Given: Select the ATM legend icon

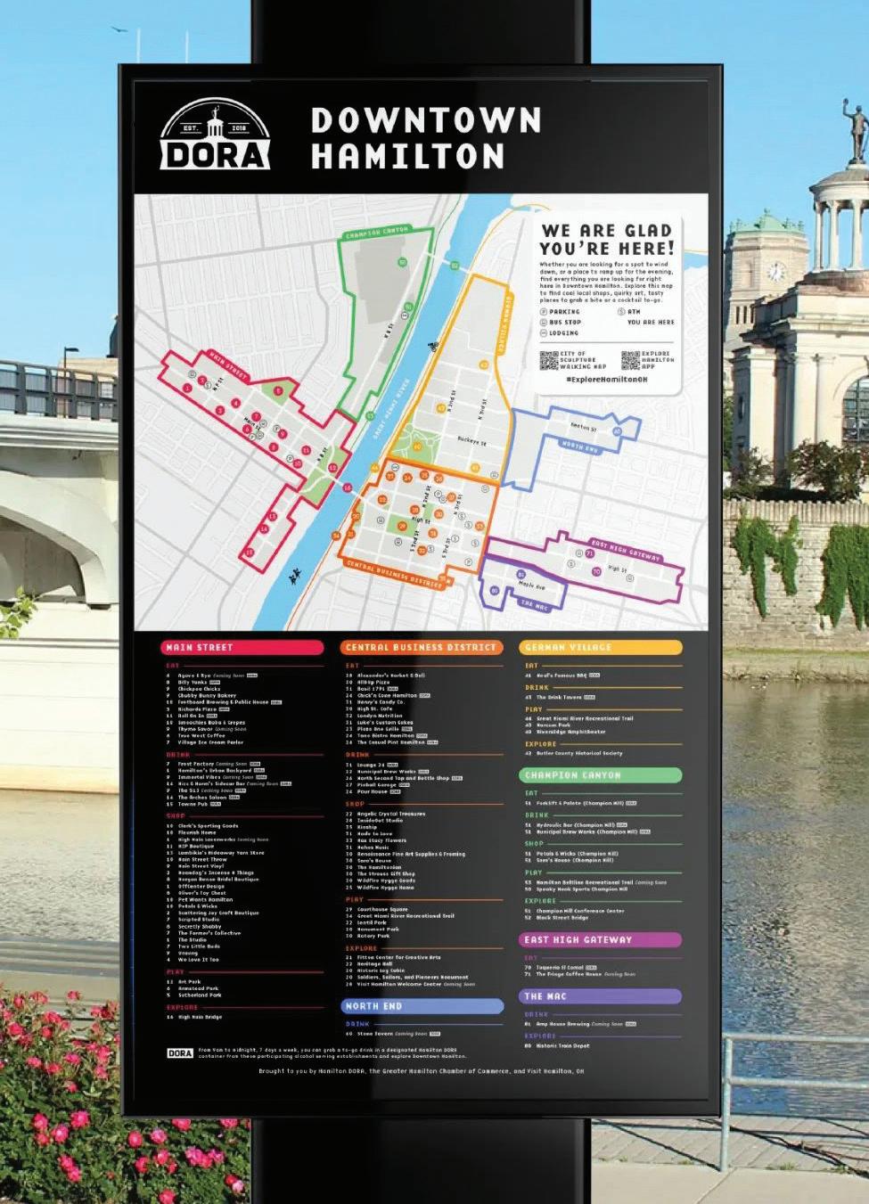Looking at the screenshot, I should point(621,312).
